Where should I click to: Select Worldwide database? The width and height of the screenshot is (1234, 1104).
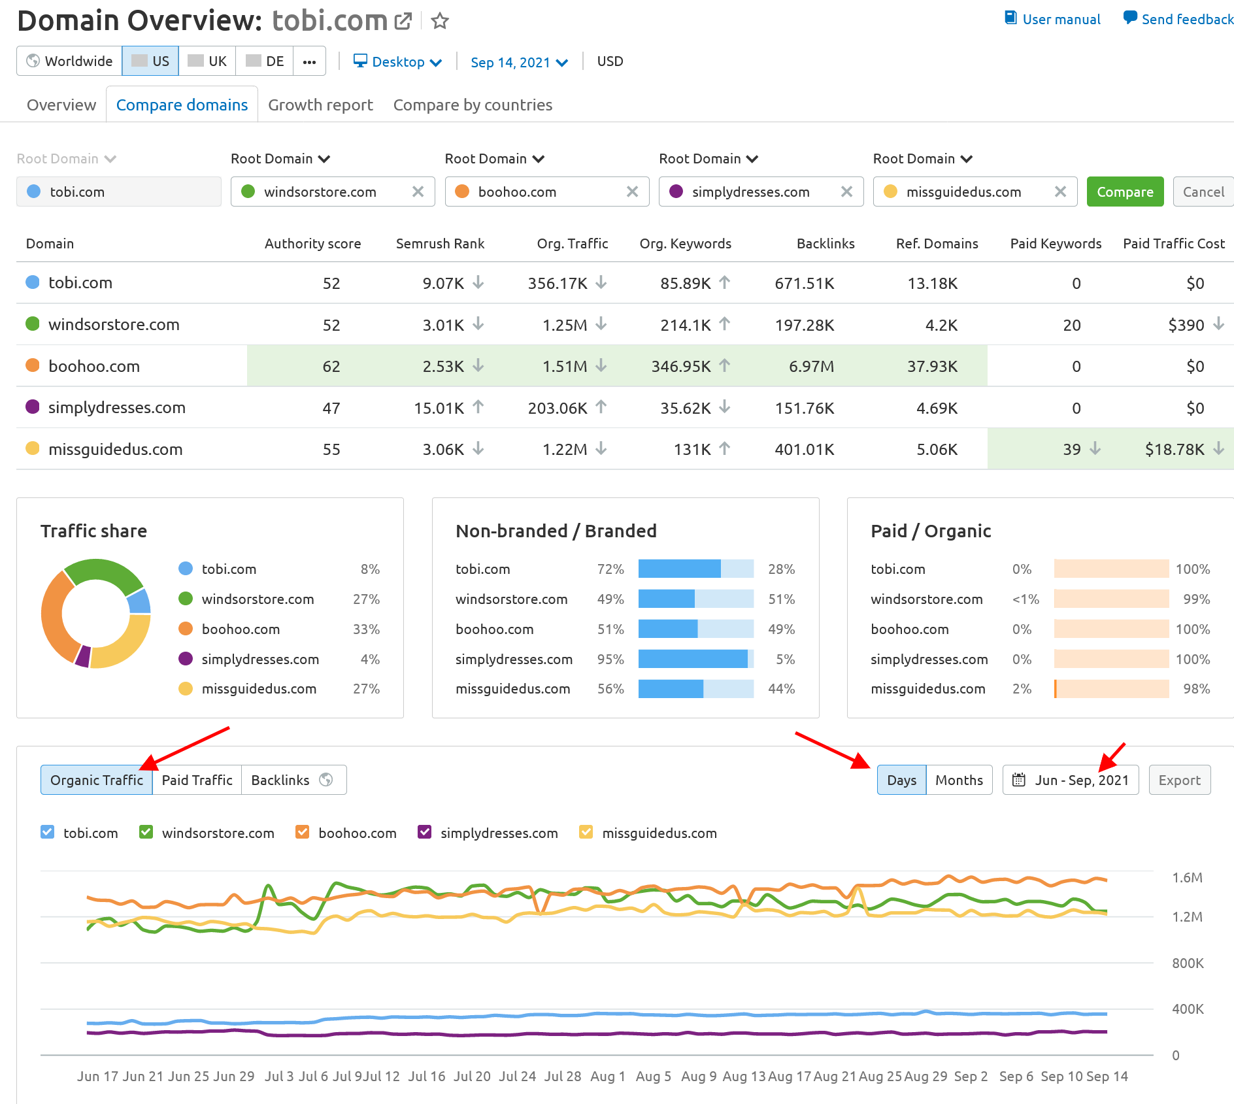click(x=69, y=61)
